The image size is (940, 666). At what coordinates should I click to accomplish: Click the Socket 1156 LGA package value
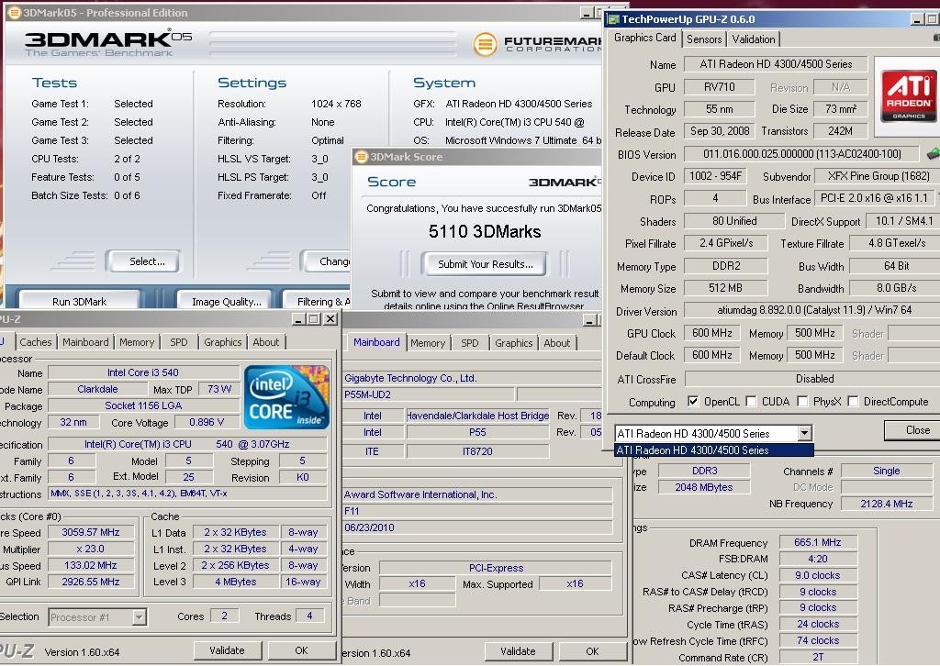(x=142, y=405)
